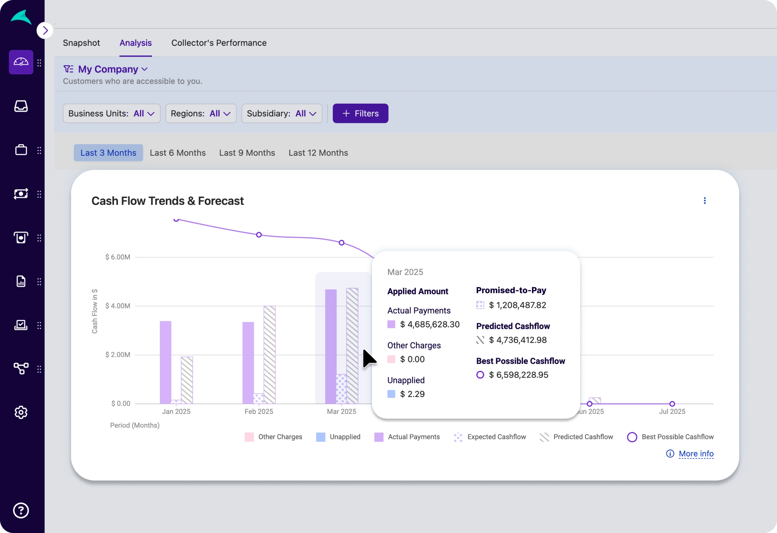777x533 pixels.
Task: Open the cash exchange icon in sidebar
Action: point(21,194)
